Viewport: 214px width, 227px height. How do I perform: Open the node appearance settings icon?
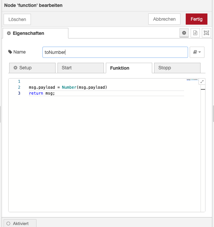206,33
